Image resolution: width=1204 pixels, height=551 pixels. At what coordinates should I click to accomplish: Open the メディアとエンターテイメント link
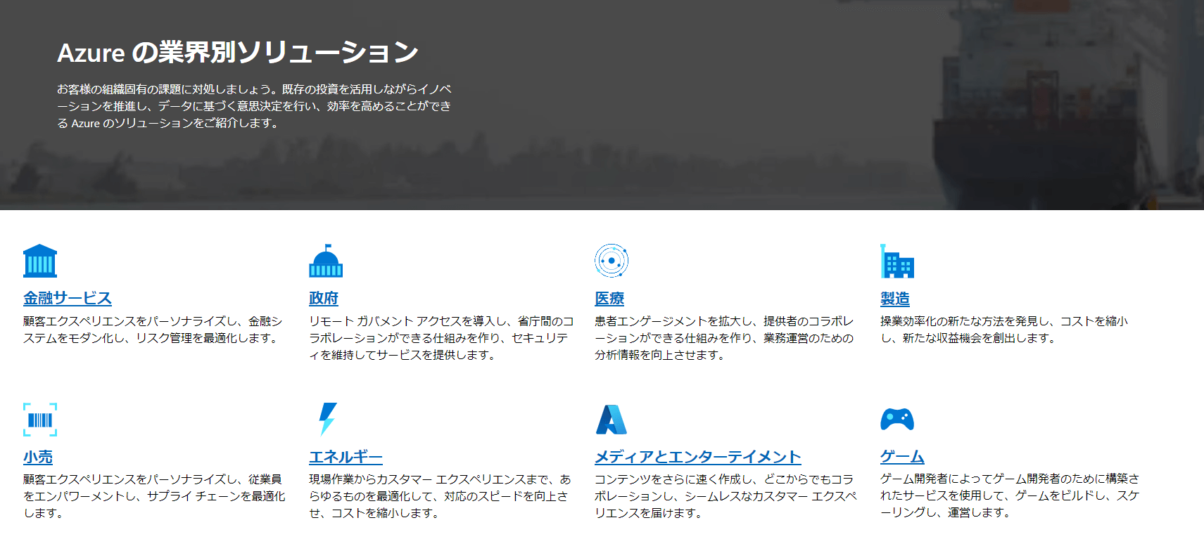click(x=698, y=457)
